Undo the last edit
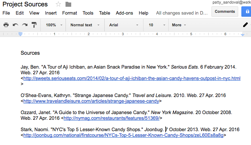251x145 pixels. [x=15, y=25]
